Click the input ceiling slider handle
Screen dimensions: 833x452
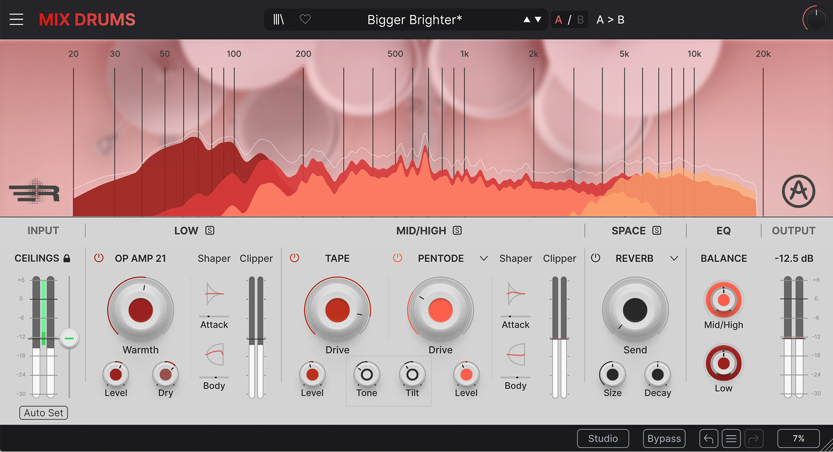pos(69,338)
